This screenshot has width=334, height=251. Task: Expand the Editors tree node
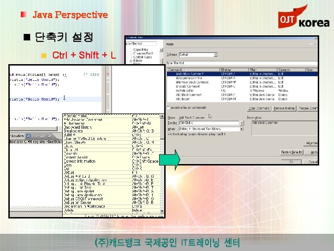(131, 61)
